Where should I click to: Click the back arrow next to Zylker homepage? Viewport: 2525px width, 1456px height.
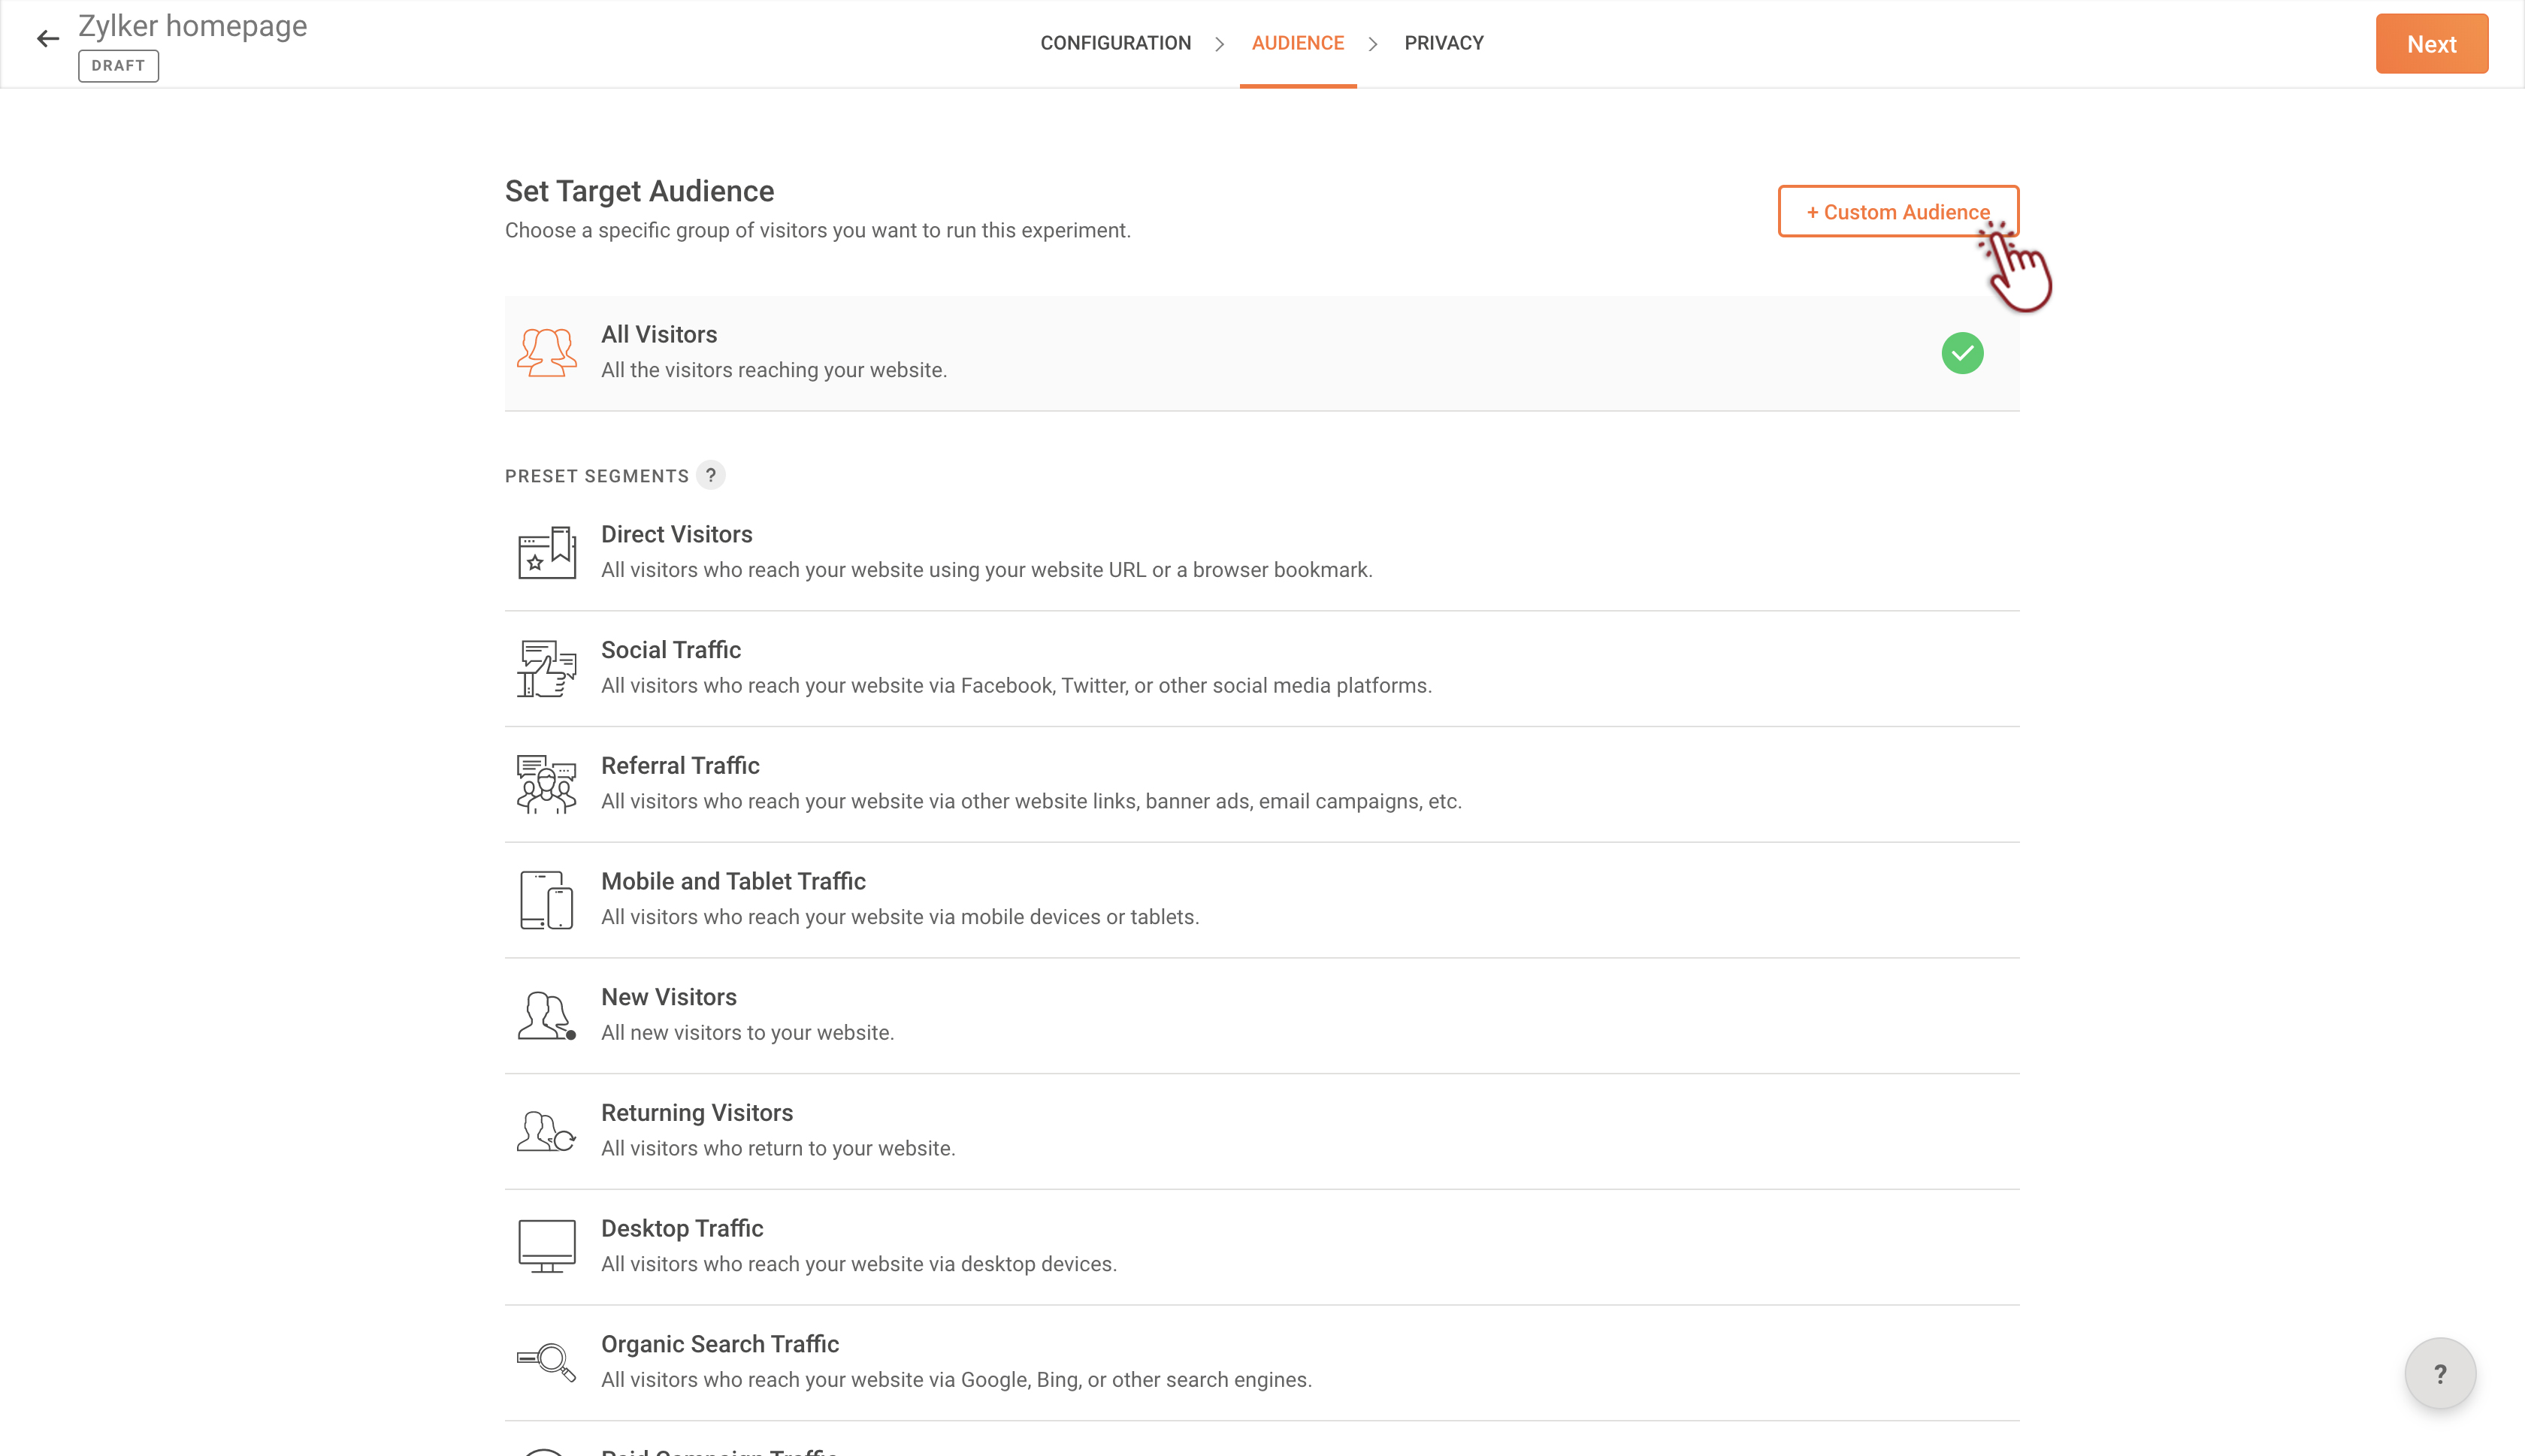[47, 39]
